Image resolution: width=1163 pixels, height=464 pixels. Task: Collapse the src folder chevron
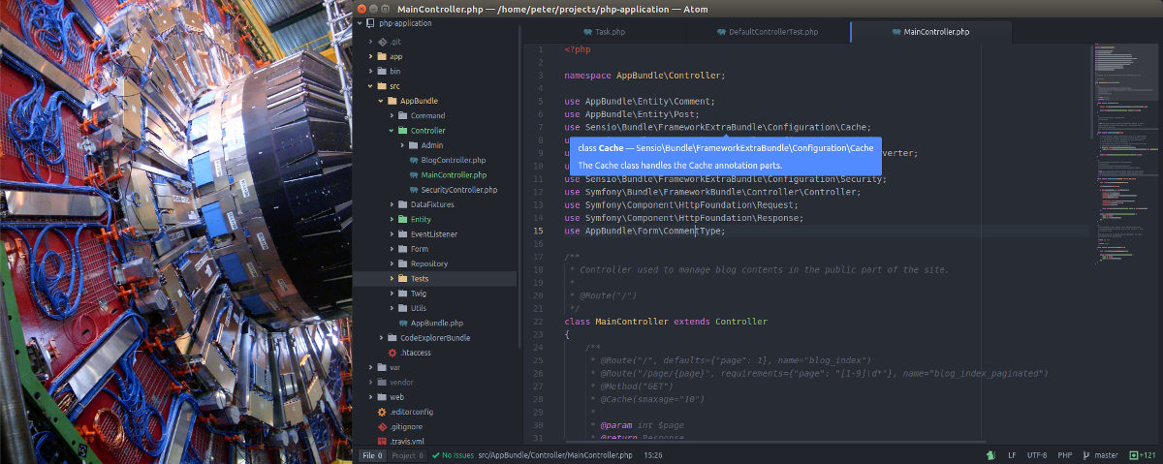370,86
